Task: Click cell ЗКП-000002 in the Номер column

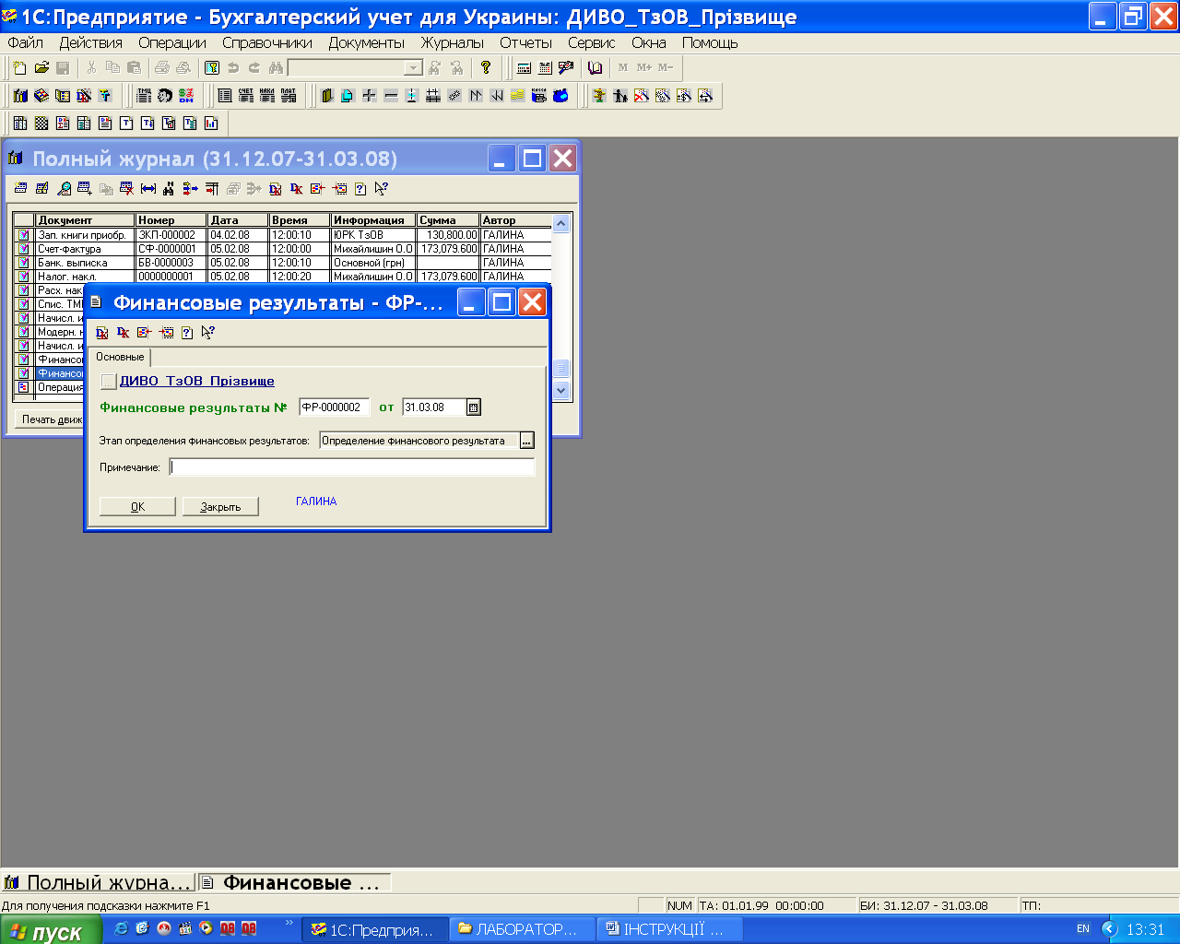Action: 171,235
